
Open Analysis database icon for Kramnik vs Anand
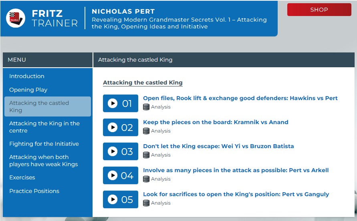[x=146, y=131]
